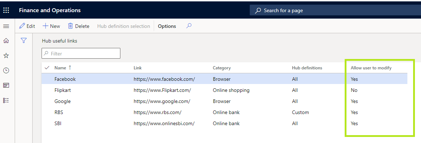Select the Google row name cell

(x=63, y=101)
